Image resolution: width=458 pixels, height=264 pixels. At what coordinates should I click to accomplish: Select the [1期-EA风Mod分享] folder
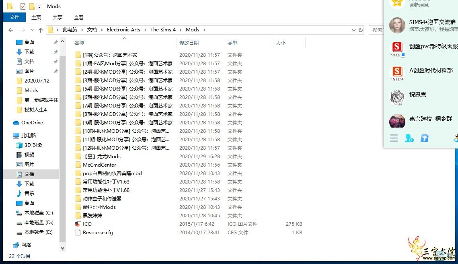[127, 64]
